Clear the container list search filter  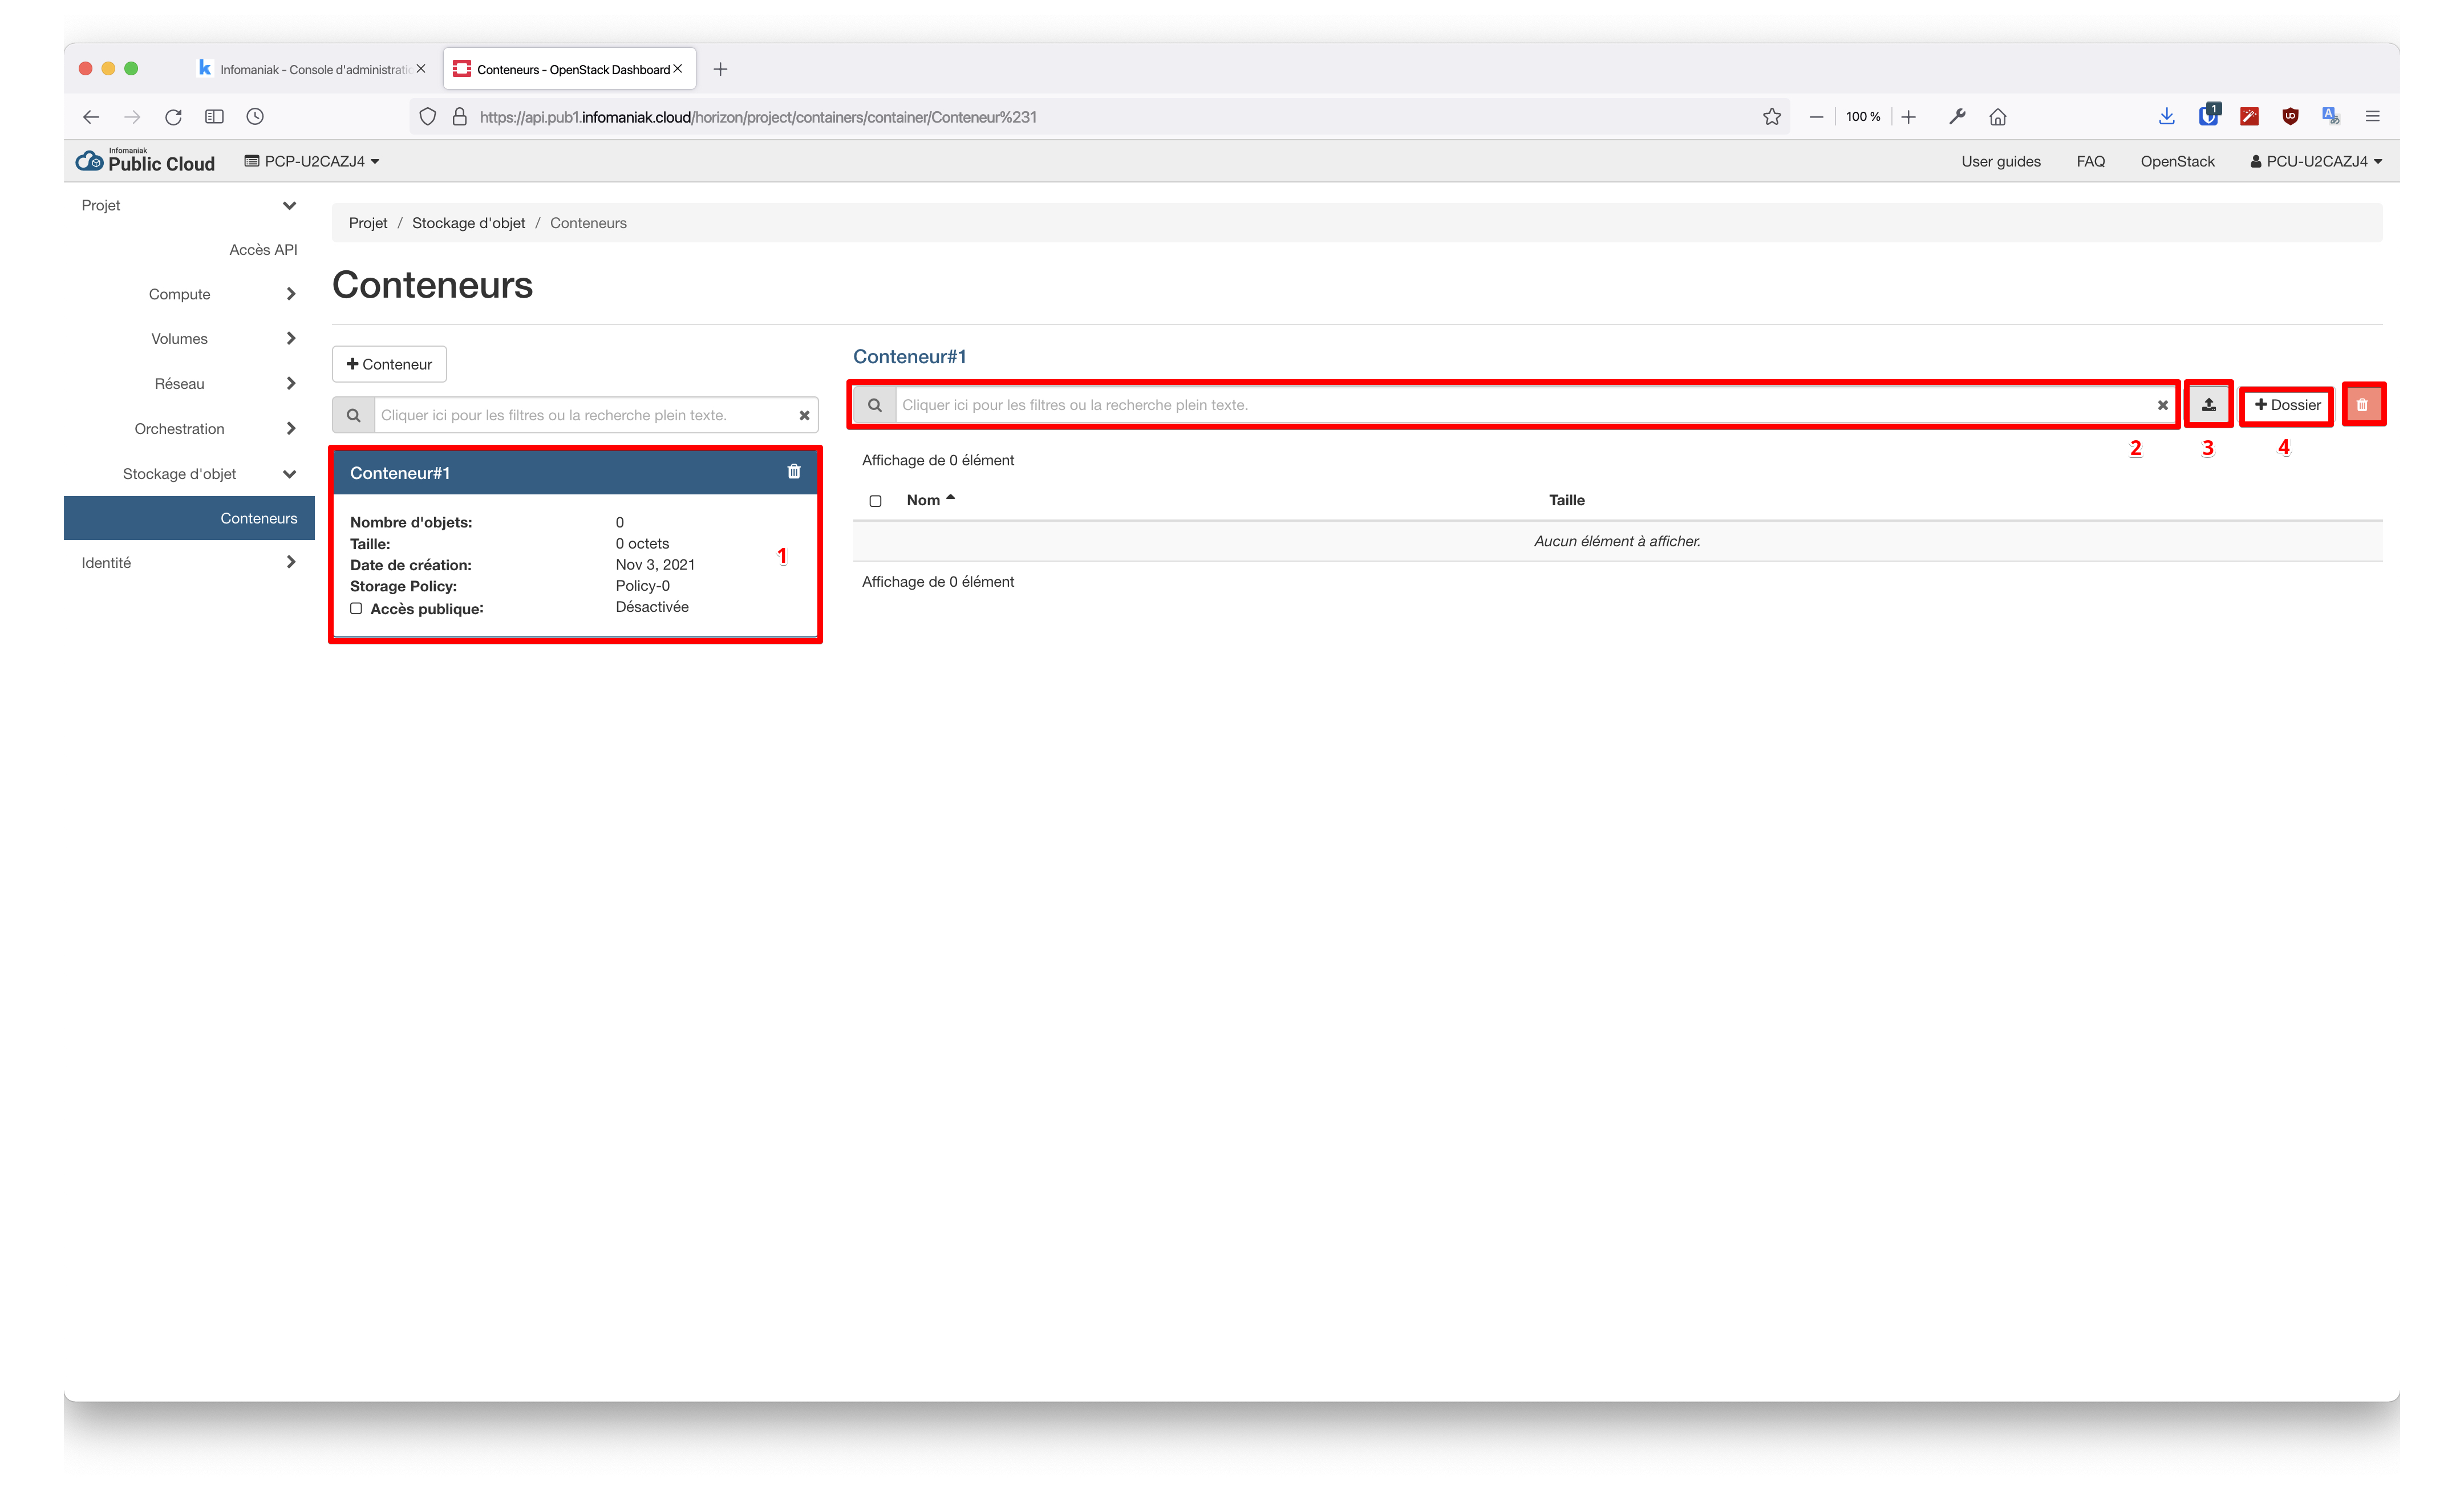804,415
